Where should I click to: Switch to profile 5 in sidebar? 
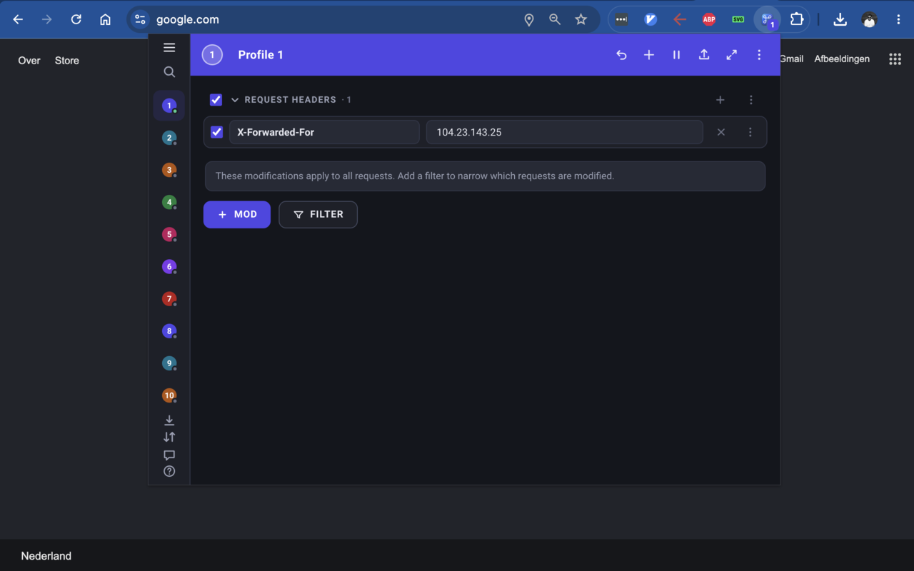(x=169, y=234)
